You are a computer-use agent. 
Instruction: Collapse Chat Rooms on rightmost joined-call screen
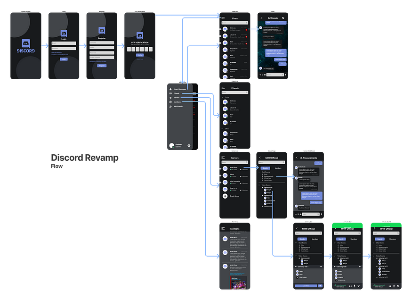(x=374, y=243)
